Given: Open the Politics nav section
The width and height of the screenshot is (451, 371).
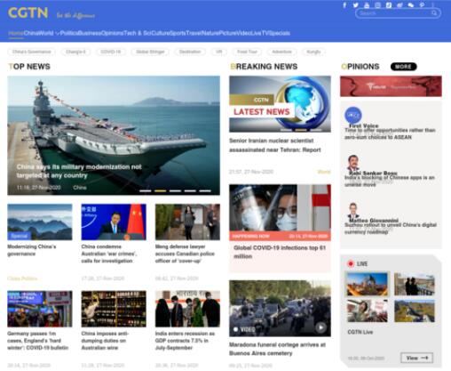Looking at the screenshot, I should click(x=69, y=33).
